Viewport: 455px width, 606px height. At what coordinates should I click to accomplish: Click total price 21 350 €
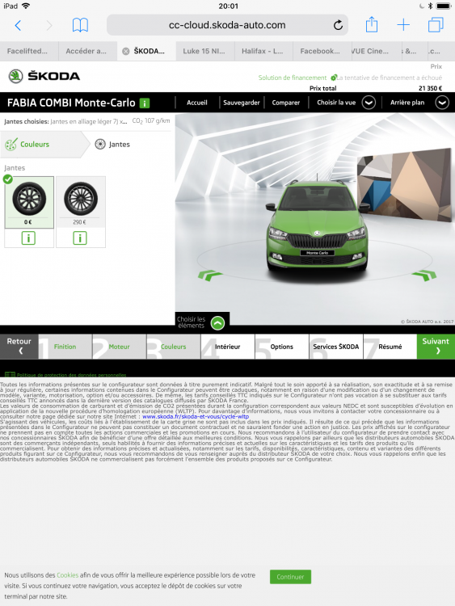pyautogui.click(x=430, y=89)
